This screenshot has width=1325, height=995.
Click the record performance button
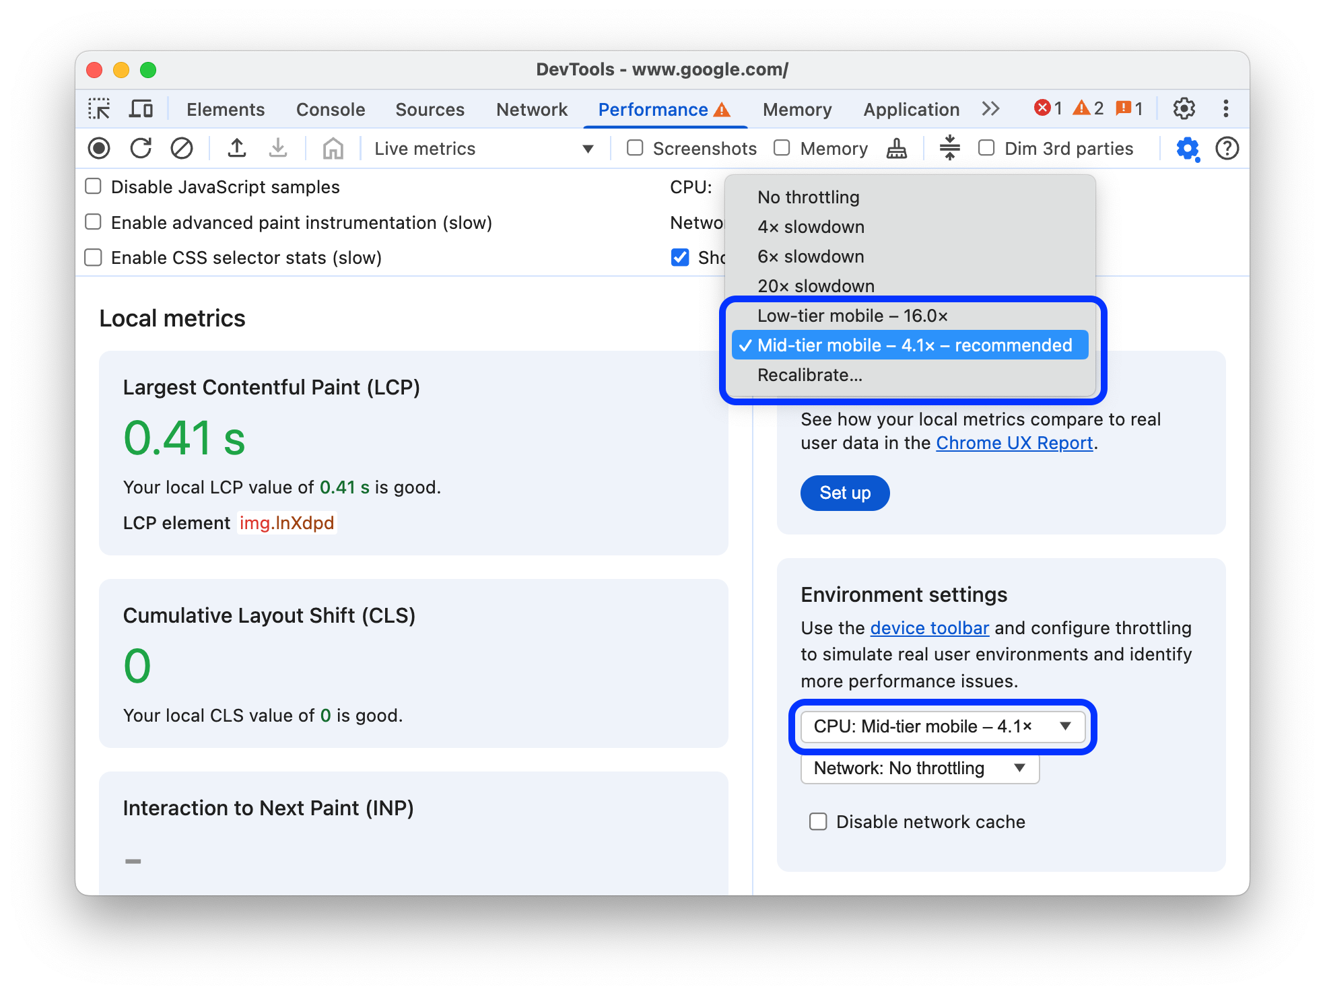click(x=100, y=148)
